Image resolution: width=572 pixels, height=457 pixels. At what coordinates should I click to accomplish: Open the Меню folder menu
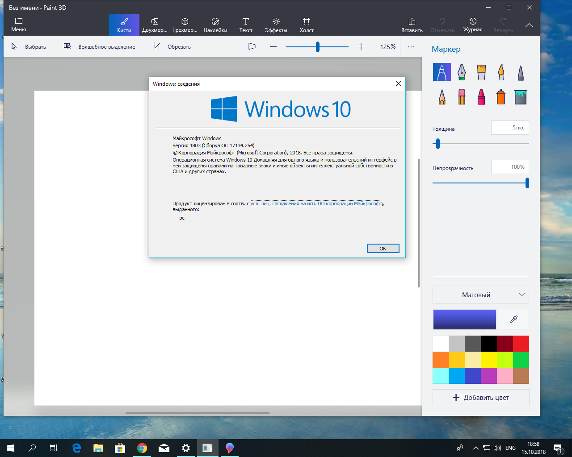[x=19, y=25]
